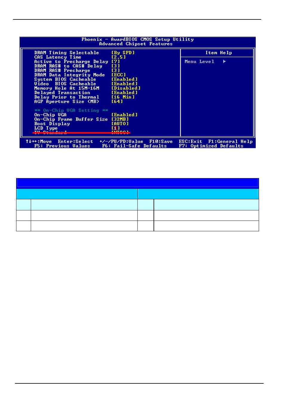Select Video BIOS Cacheable option
The image size is (285, 404).
pyautogui.click(x=65, y=84)
